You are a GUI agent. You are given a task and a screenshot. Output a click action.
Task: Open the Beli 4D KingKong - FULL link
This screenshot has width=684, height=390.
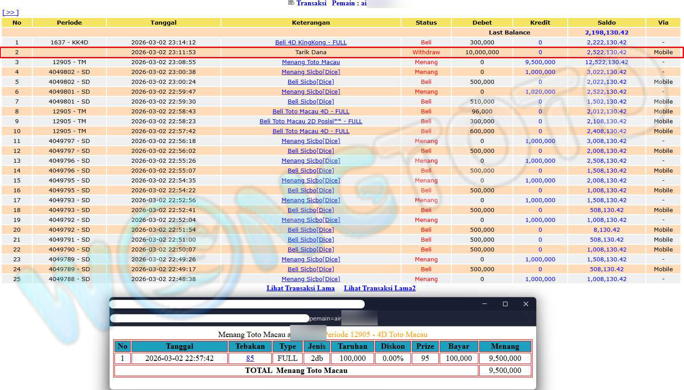[311, 43]
